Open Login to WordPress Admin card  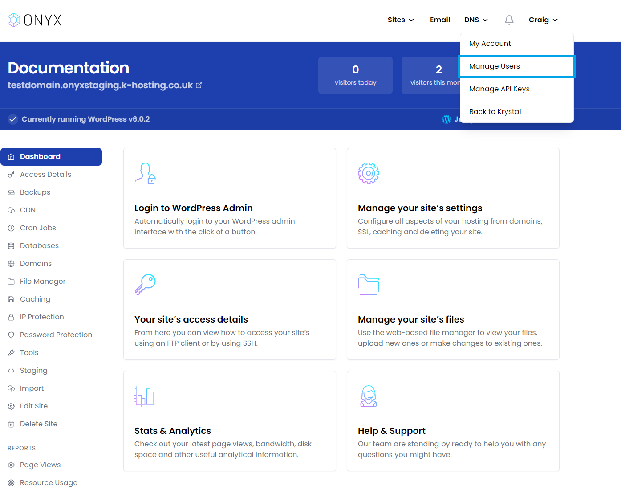(x=230, y=198)
